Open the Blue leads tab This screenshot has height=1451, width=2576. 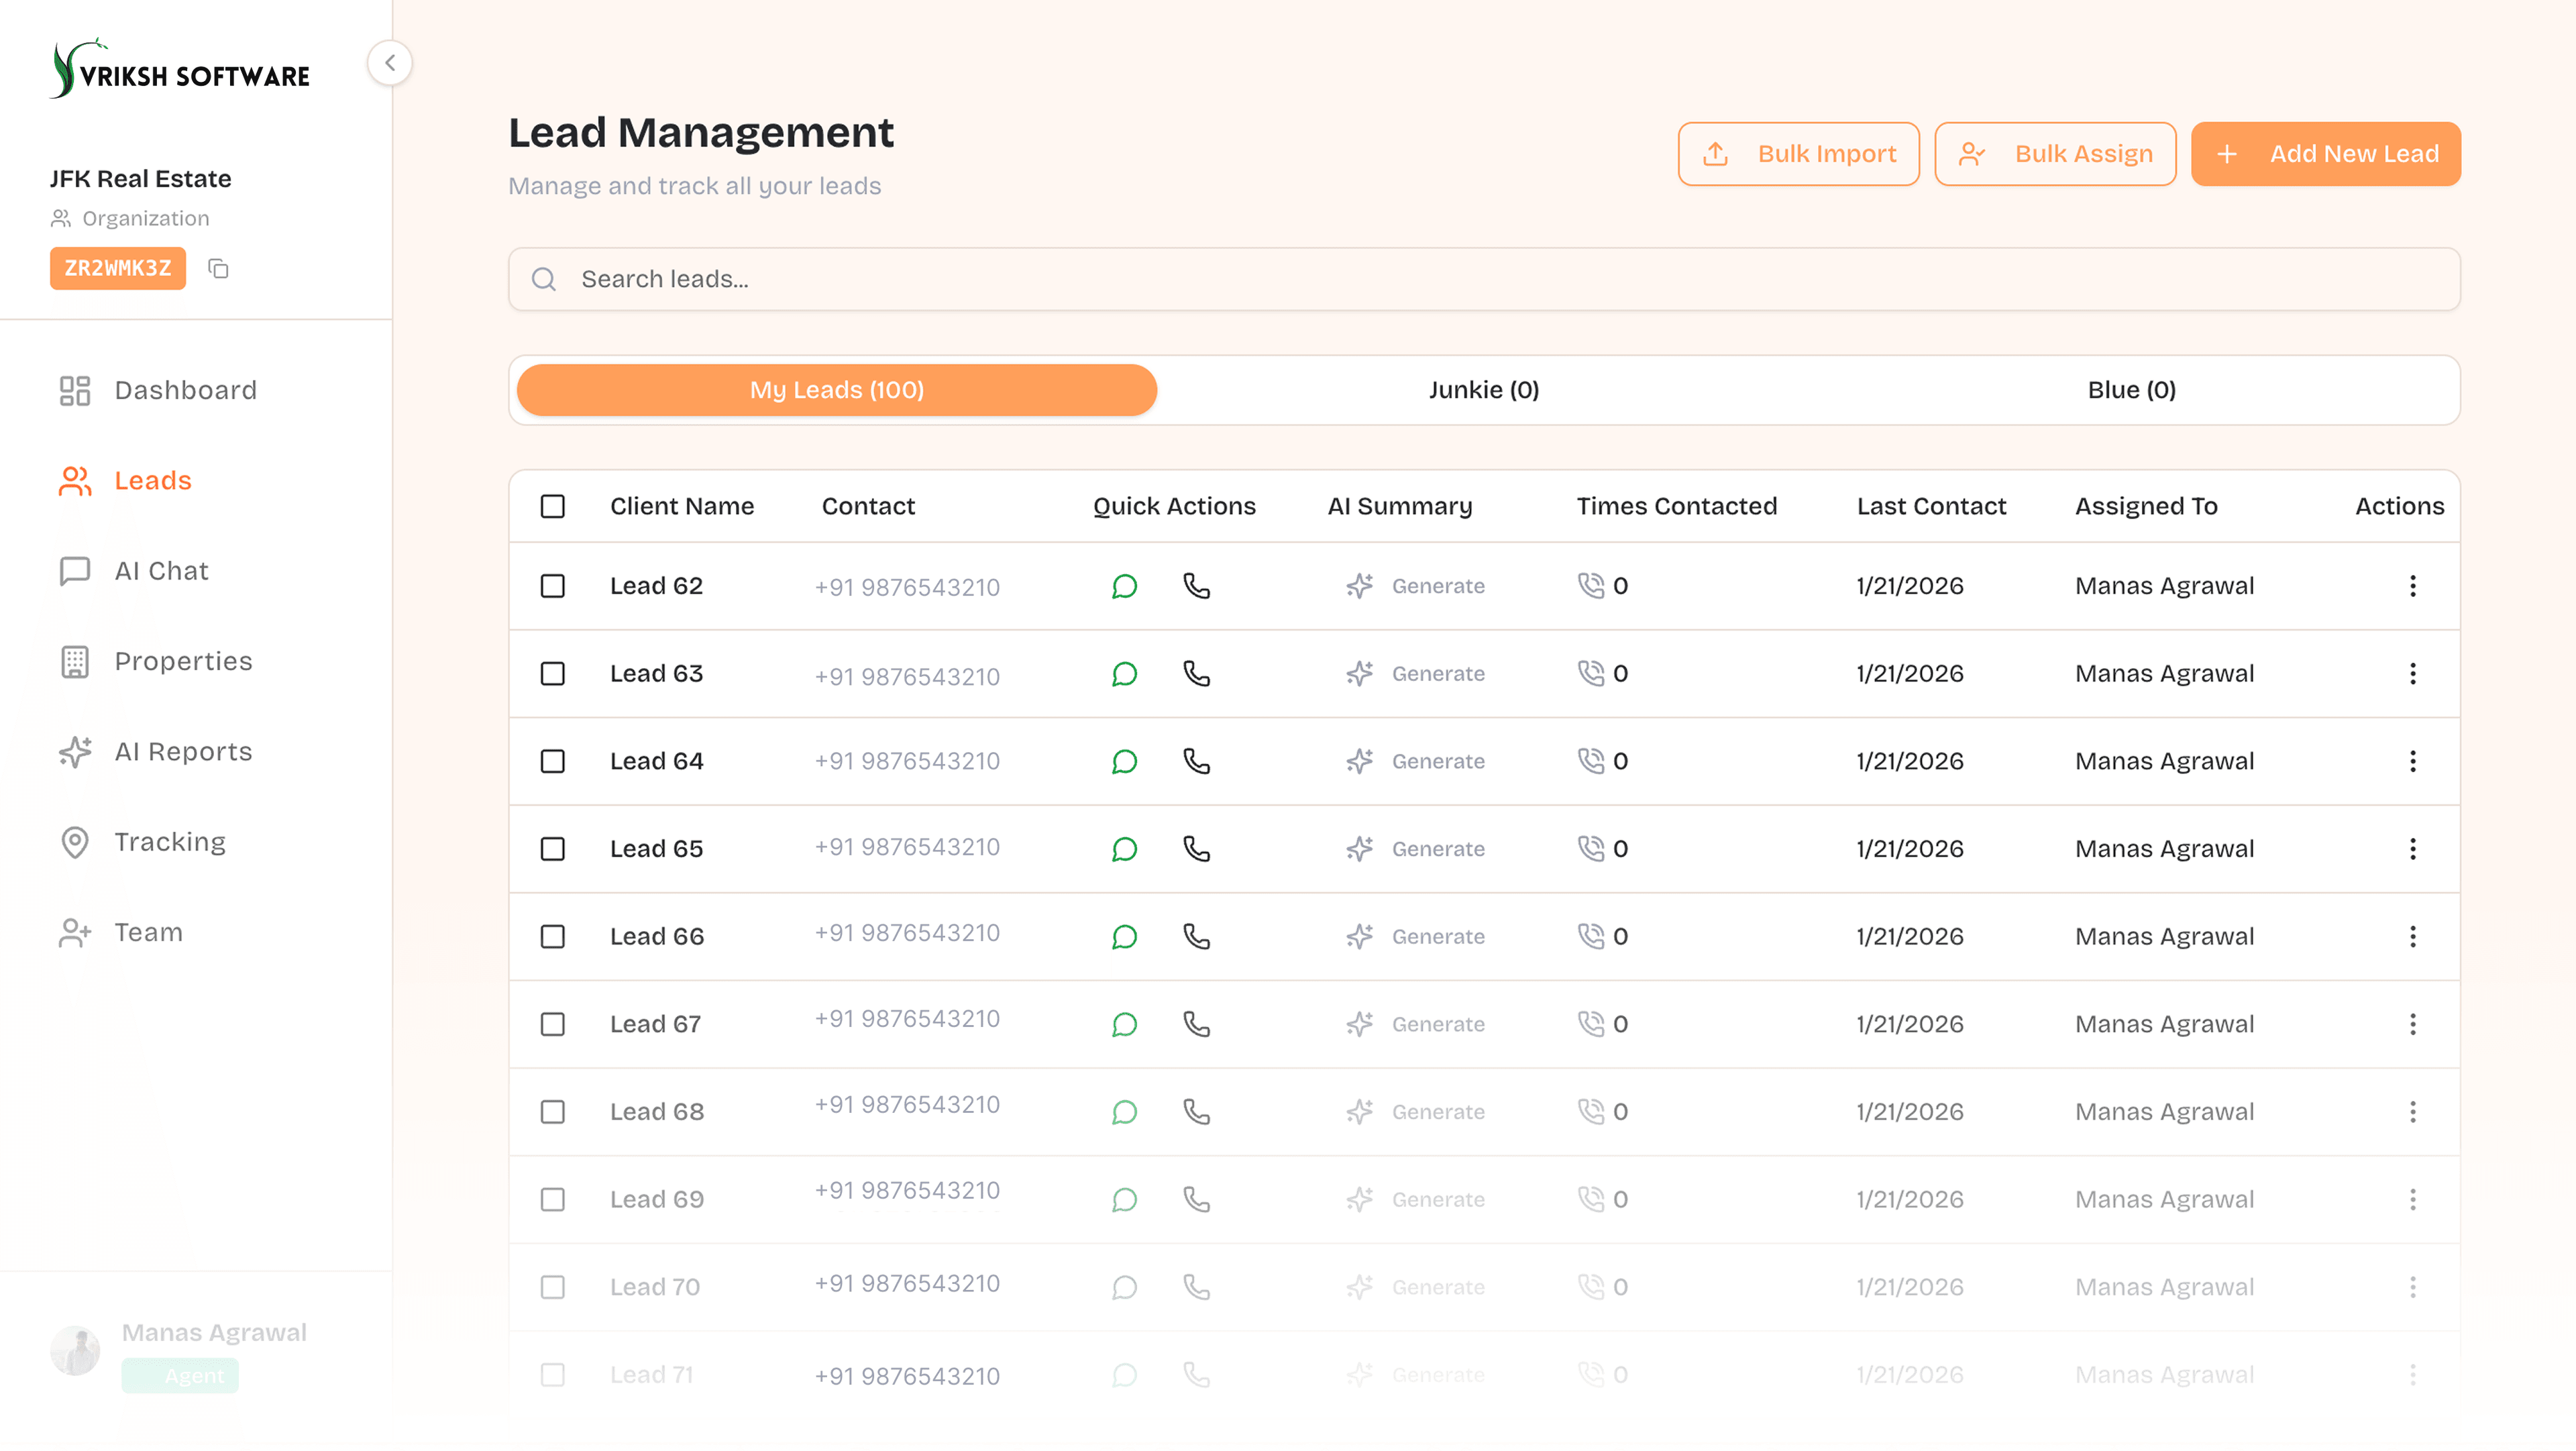tap(2131, 390)
